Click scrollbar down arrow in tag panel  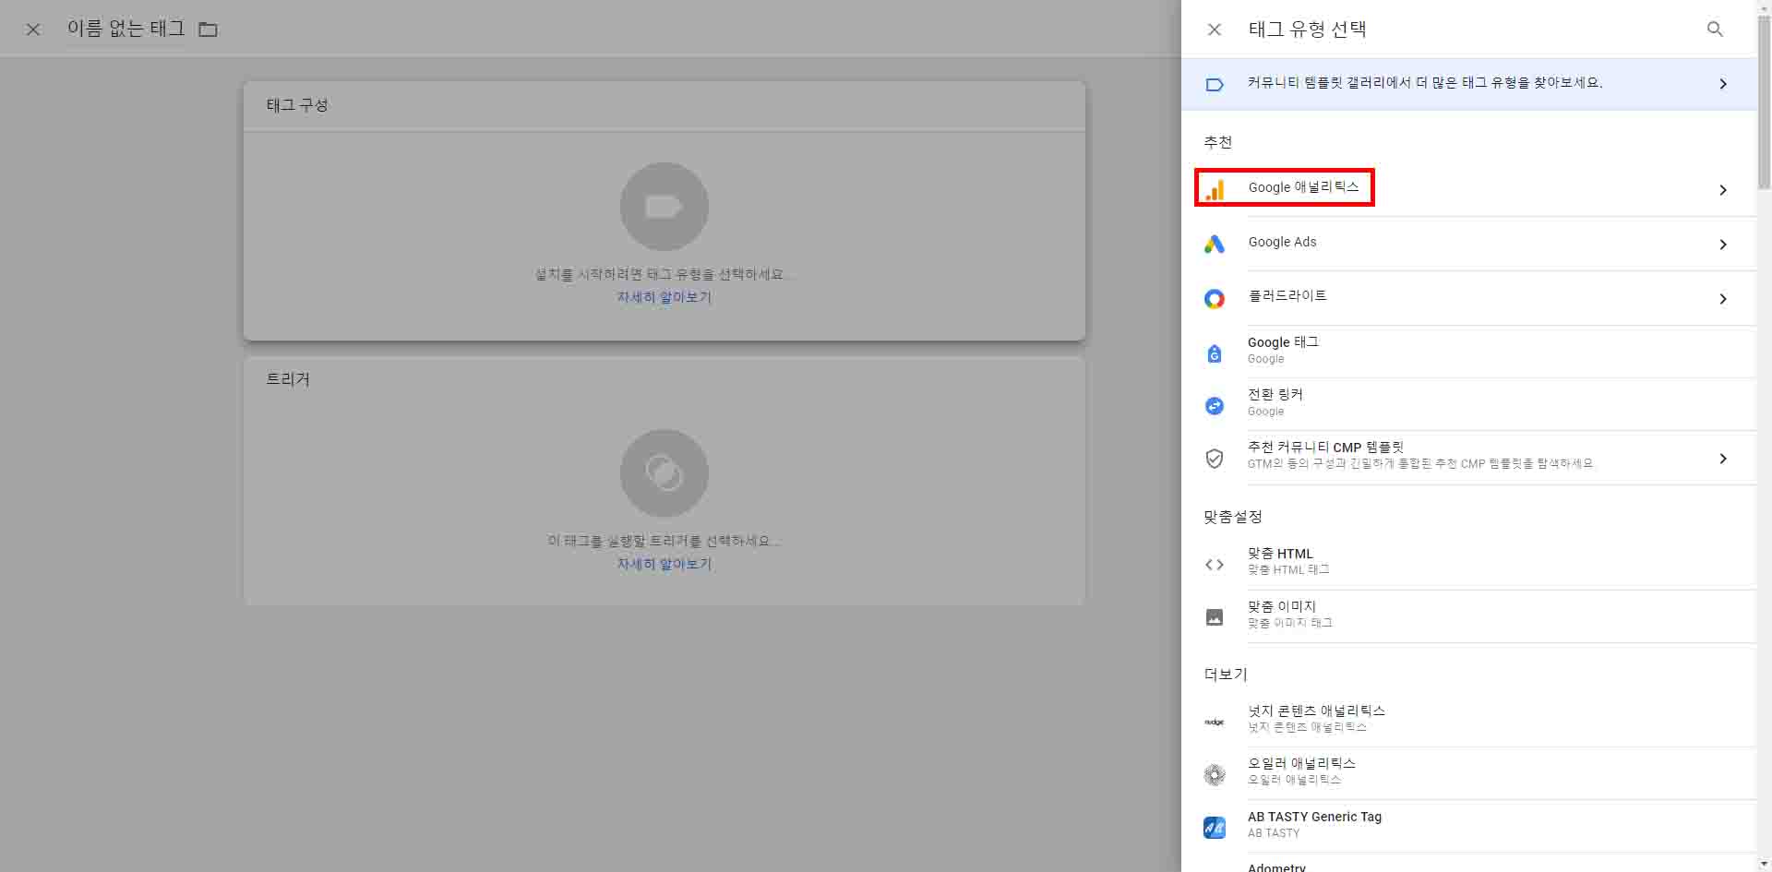point(1764,865)
